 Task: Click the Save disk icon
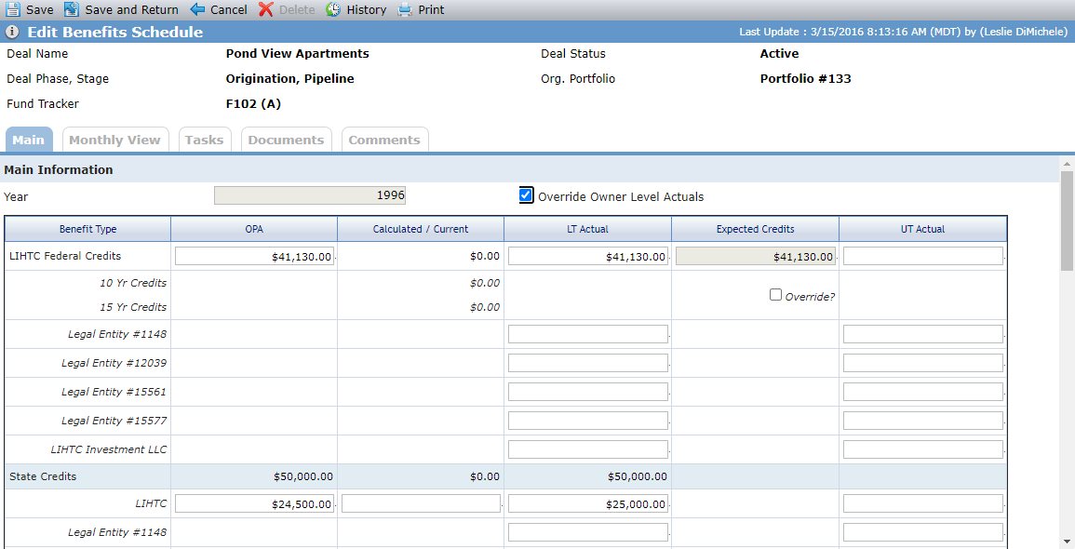[13, 9]
